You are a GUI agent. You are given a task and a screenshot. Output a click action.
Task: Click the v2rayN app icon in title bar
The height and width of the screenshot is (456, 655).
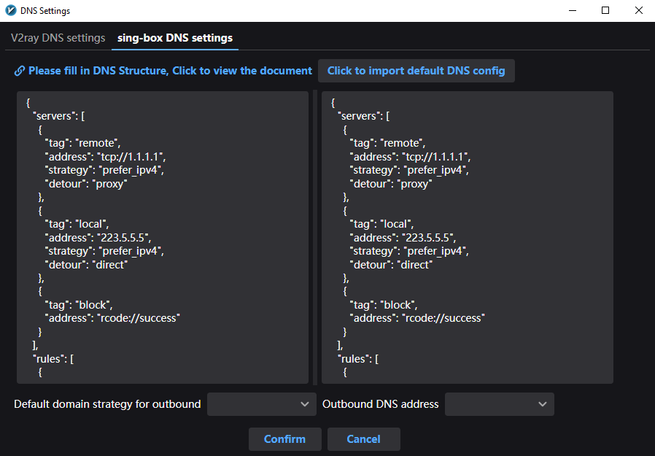tap(11, 10)
